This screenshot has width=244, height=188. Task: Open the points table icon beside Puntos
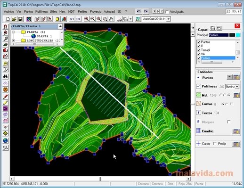(236, 77)
